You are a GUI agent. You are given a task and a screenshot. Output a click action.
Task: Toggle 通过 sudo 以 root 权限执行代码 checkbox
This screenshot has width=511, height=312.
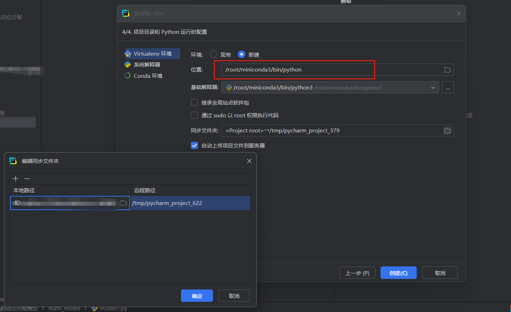point(194,115)
